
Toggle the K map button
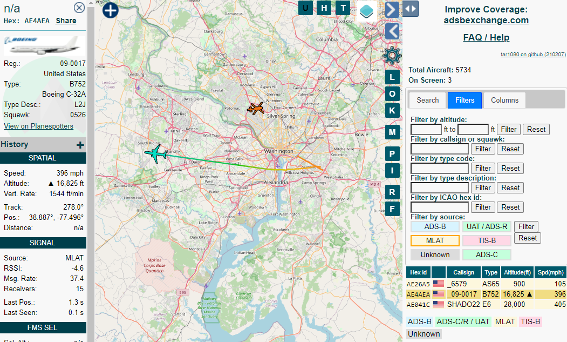click(x=392, y=111)
